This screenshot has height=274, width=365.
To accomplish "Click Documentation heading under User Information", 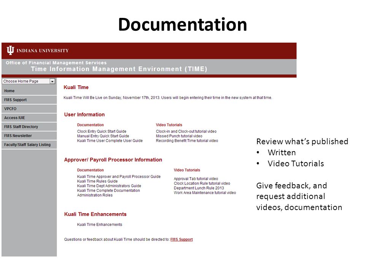I will (90, 125).
